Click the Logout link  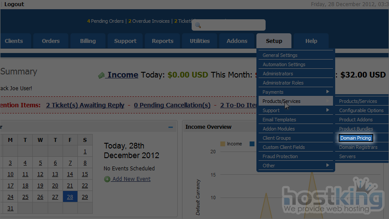tap(14, 4)
